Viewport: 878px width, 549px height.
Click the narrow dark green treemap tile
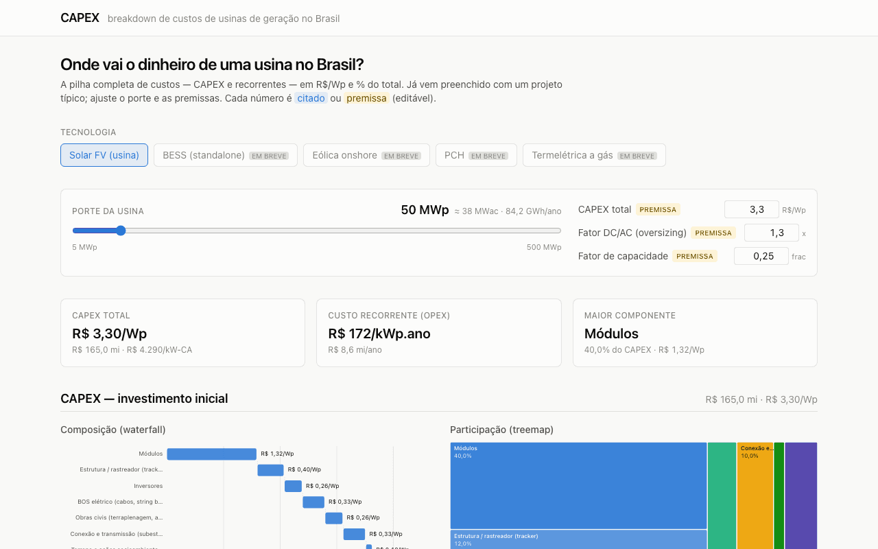click(x=779, y=495)
